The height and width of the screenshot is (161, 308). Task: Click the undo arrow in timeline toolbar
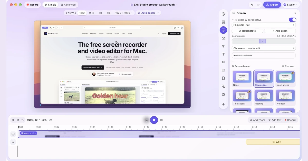click(23, 120)
